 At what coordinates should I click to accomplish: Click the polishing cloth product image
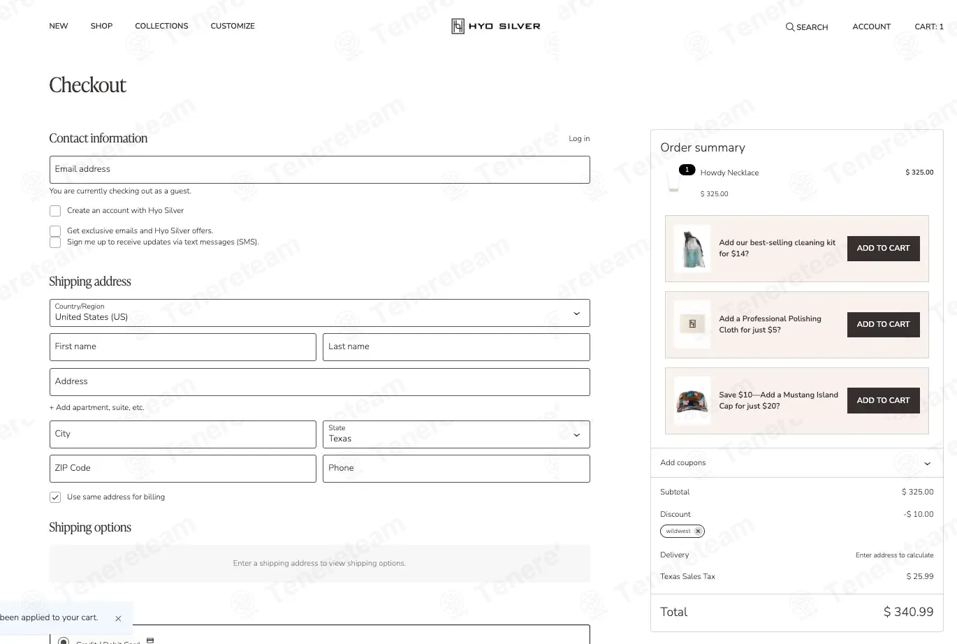tap(692, 325)
